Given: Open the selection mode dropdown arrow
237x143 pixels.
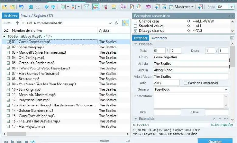Looking at the screenshot, I should (68, 7).
